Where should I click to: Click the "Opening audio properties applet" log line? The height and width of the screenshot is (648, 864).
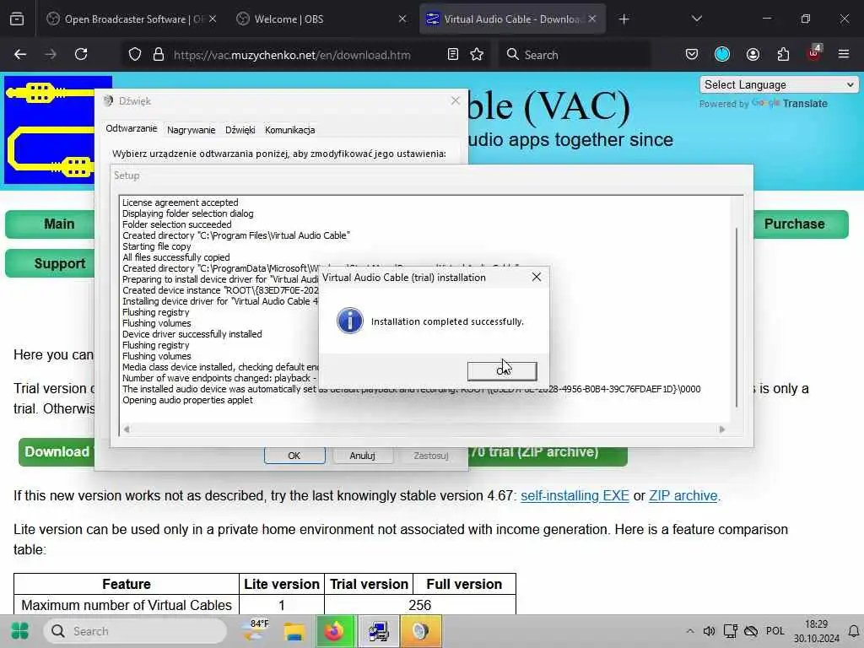click(x=187, y=400)
